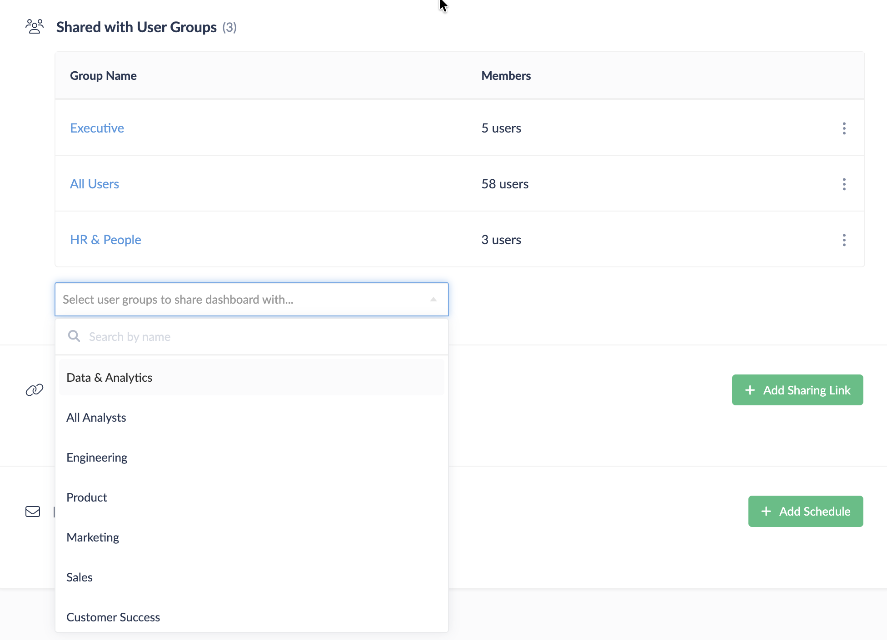The width and height of the screenshot is (887, 640).
Task: Open the options menu for HR & People group
Action: pos(844,240)
